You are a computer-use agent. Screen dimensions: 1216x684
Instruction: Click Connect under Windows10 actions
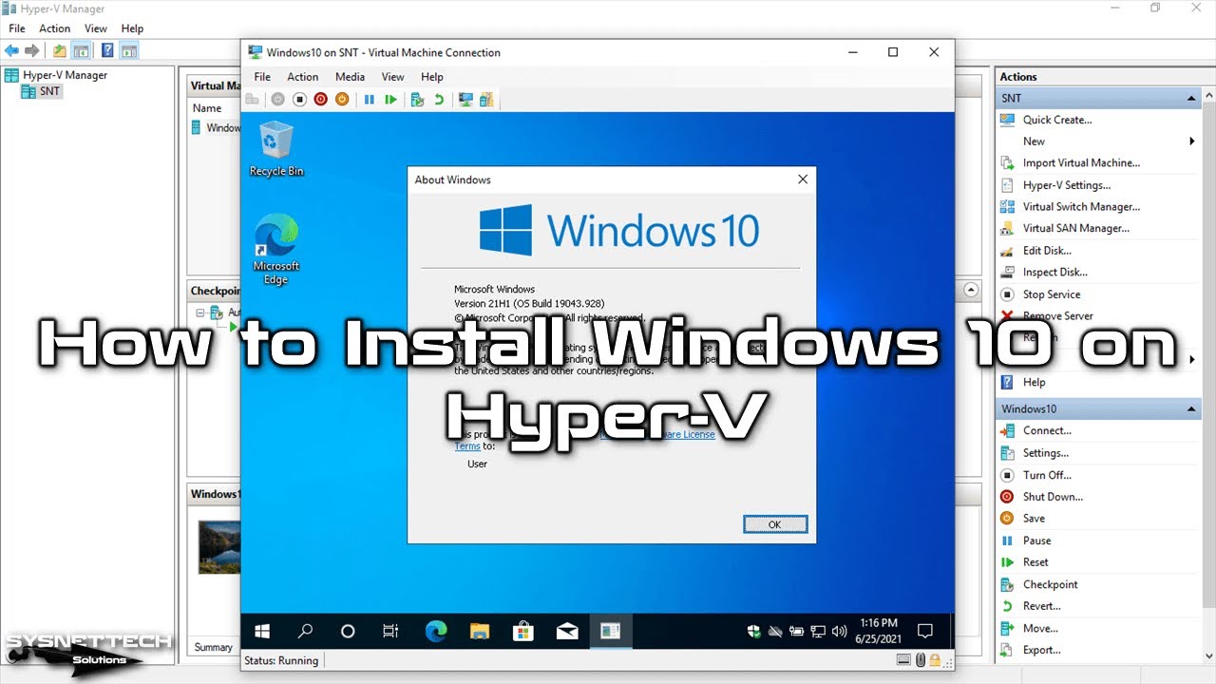(x=1047, y=431)
